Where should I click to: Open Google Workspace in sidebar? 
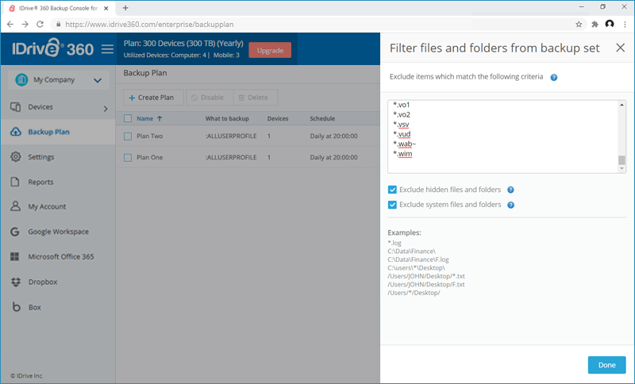point(58,232)
